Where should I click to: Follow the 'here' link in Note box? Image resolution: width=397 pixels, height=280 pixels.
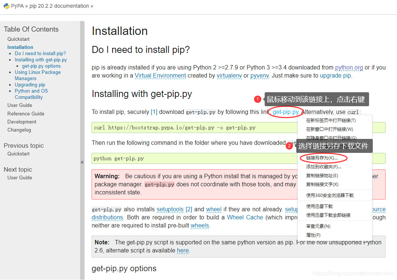[x=183, y=251]
